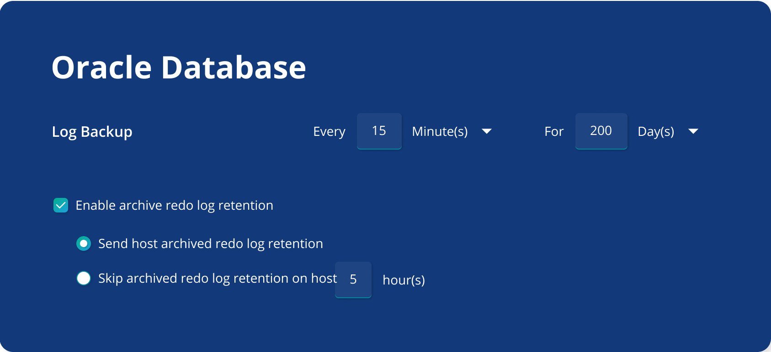The width and height of the screenshot is (771, 352).
Task: Click the Every label text
Action: pyautogui.click(x=329, y=132)
